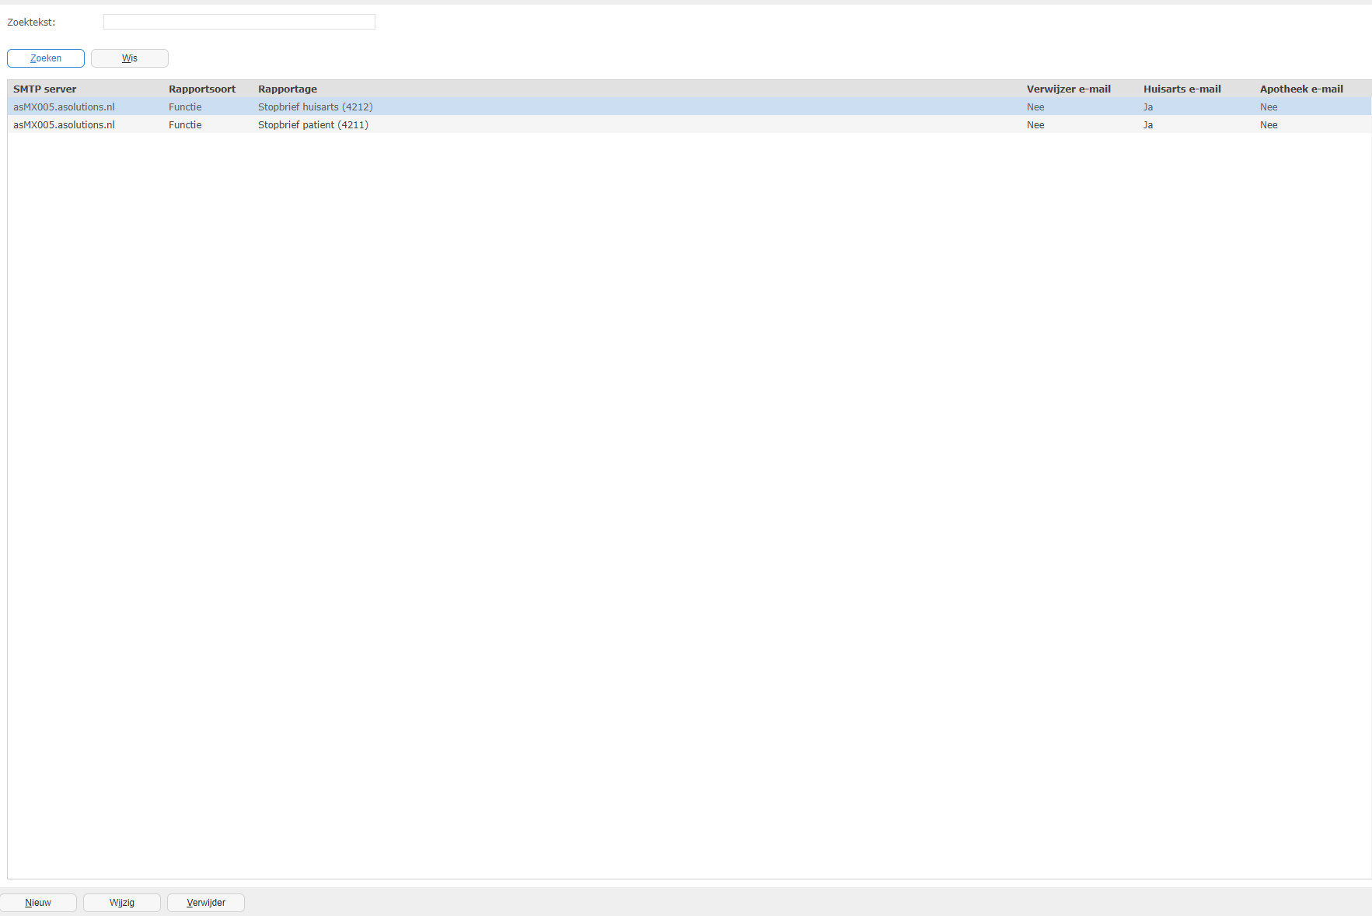Sort by Apotheek e-mail column header
This screenshot has height=916, width=1372.
tap(1301, 89)
